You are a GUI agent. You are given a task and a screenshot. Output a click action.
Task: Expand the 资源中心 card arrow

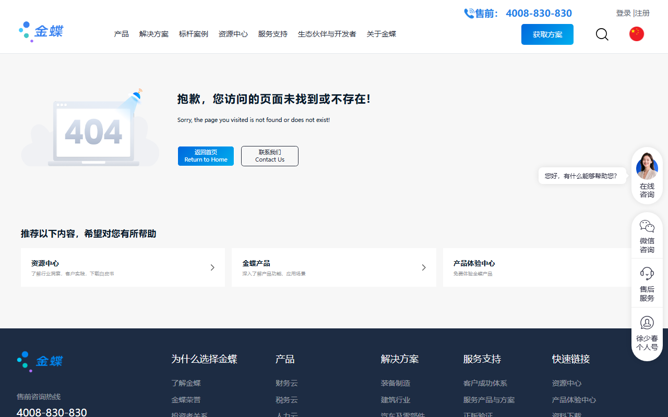pyautogui.click(x=212, y=267)
